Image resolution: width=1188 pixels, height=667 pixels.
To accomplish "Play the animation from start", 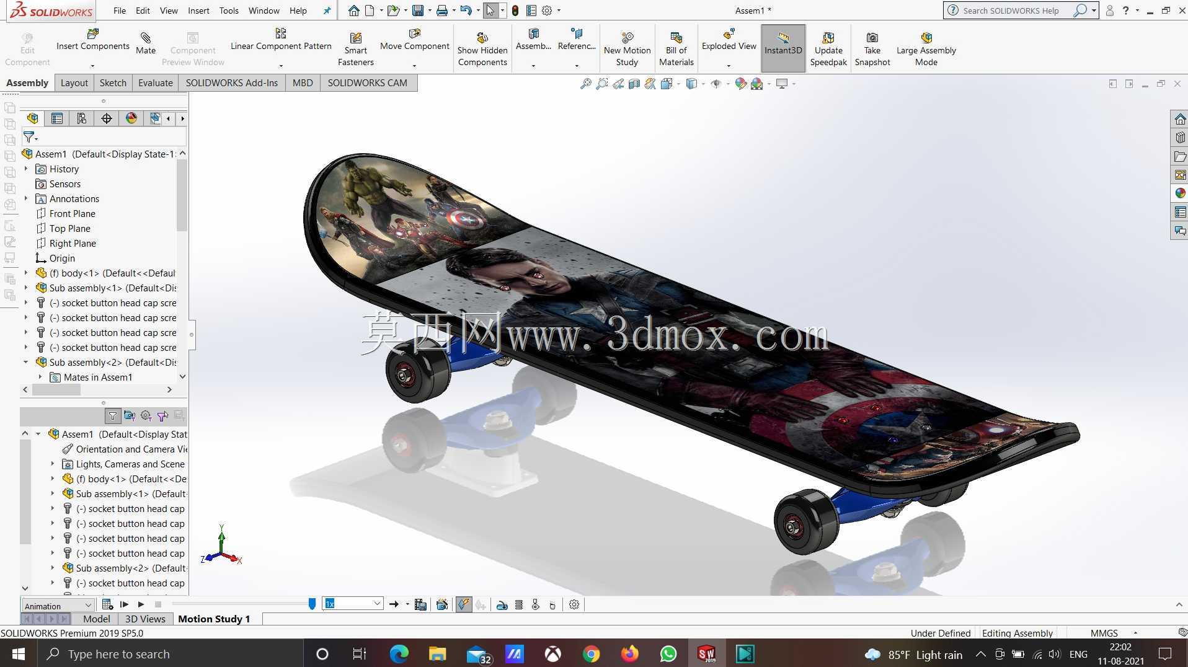I will pos(125,604).
